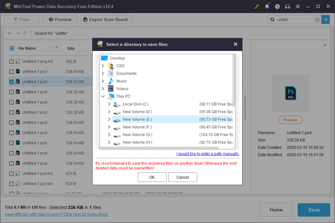The image size is (335, 223).
Task: Open the notifications bell icon
Action: click(x=267, y=6)
